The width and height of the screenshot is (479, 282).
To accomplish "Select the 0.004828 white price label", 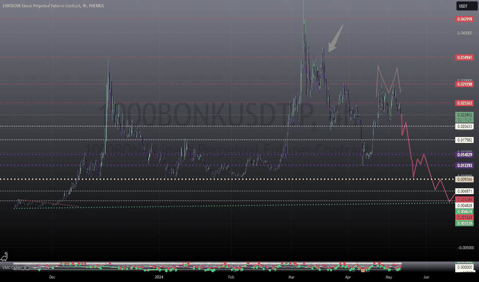I will click(x=464, y=206).
